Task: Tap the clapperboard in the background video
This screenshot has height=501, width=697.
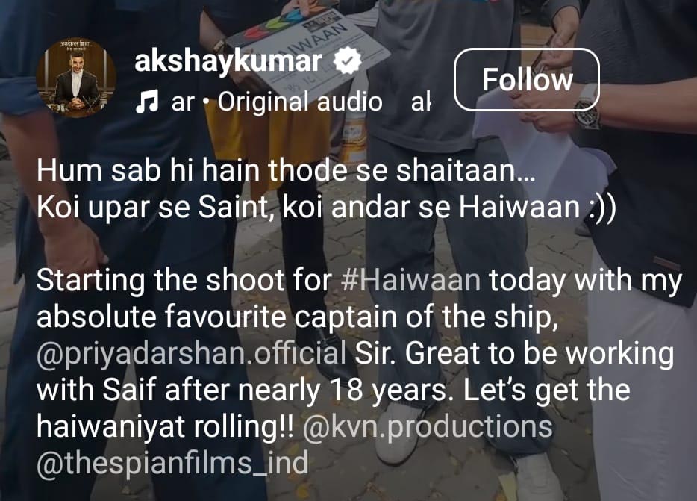Action: pos(307,45)
